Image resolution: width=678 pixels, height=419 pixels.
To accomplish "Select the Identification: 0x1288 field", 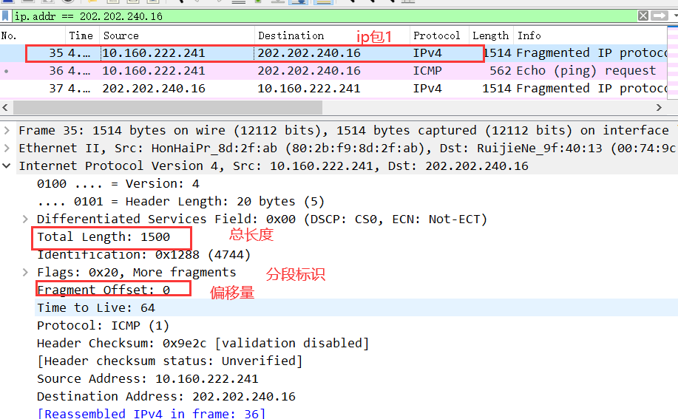I will tap(143, 254).
